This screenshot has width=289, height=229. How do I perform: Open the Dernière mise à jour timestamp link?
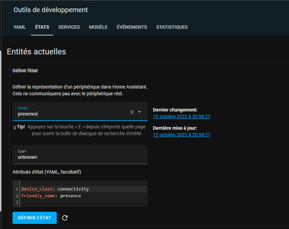point(182,135)
